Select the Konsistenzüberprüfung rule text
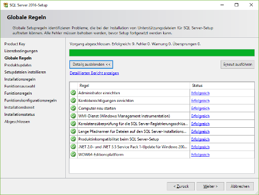 coord(133,124)
